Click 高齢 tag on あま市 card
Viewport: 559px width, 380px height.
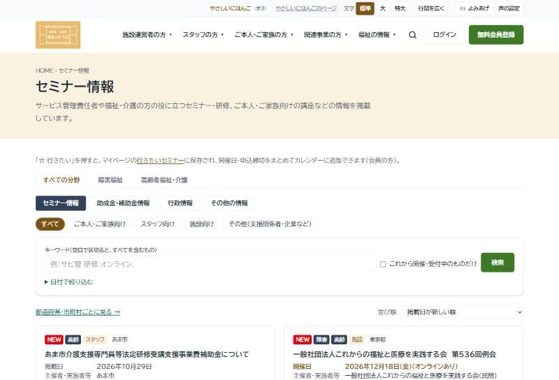73,339
